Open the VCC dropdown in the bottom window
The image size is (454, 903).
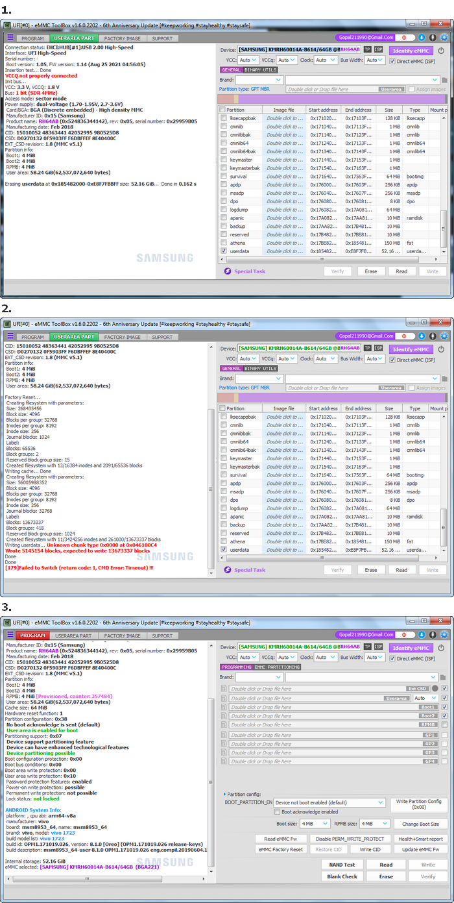pyautogui.click(x=248, y=658)
